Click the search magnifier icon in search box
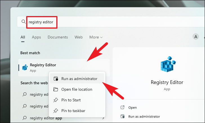The width and height of the screenshot is (205, 123). [24, 22]
